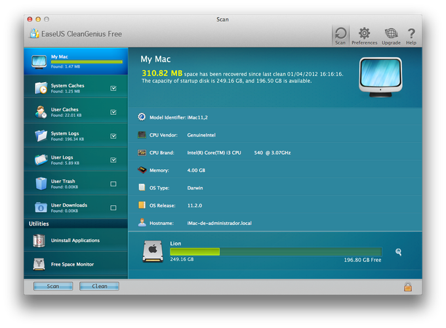Click the 310.82 MB recovered value
This screenshot has width=446, height=328.
click(x=162, y=73)
